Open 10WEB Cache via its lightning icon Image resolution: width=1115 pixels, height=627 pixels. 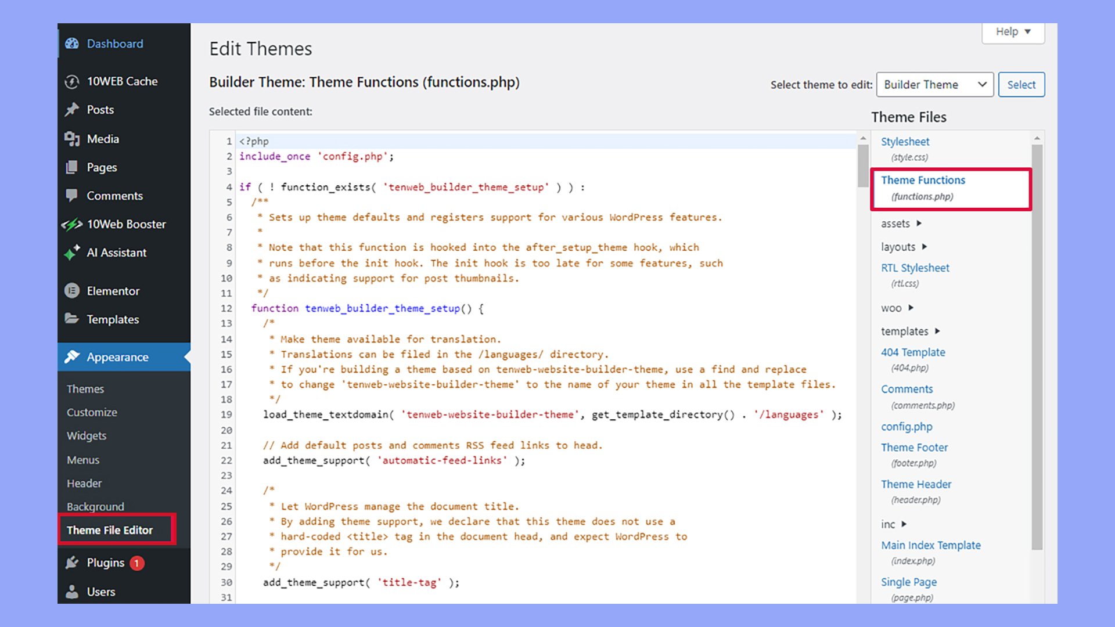click(71, 81)
